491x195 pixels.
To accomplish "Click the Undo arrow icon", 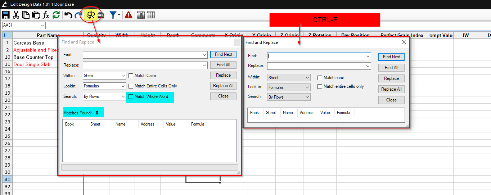I will pos(68,15).
